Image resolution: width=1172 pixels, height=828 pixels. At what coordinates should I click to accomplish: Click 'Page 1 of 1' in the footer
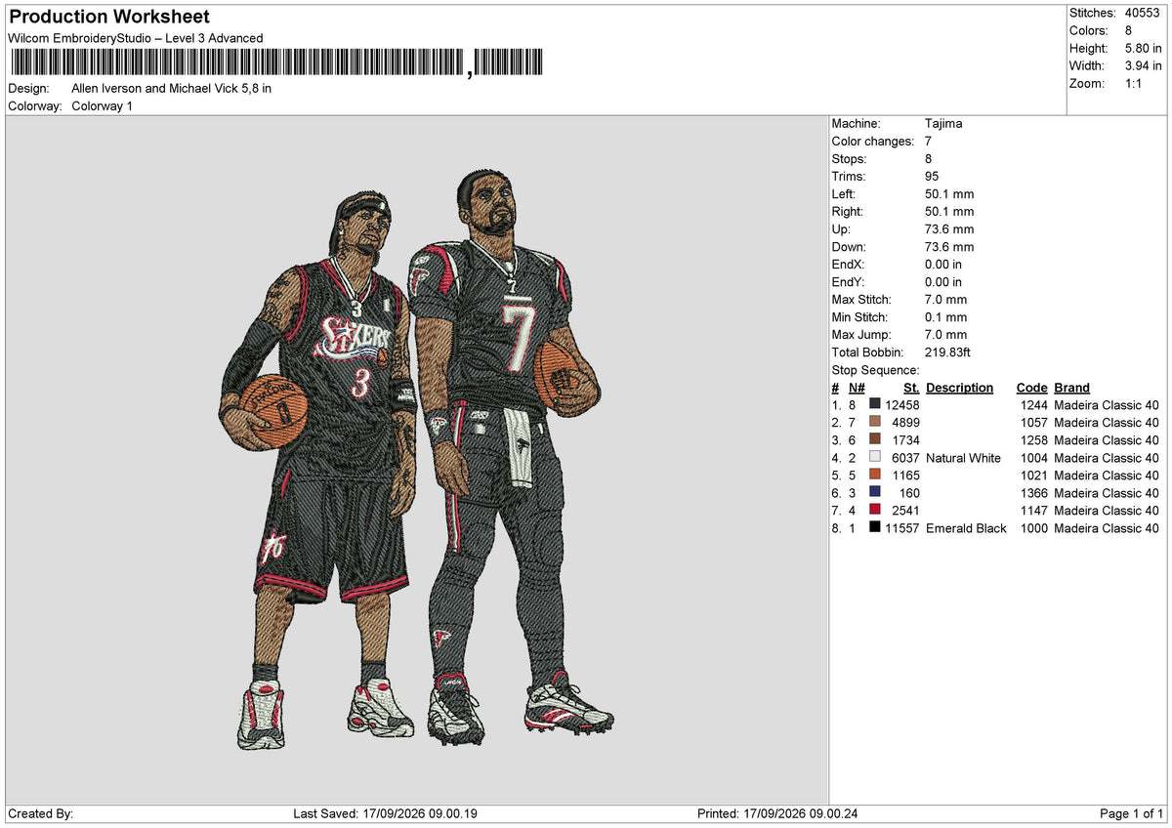pyautogui.click(x=1132, y=813)
